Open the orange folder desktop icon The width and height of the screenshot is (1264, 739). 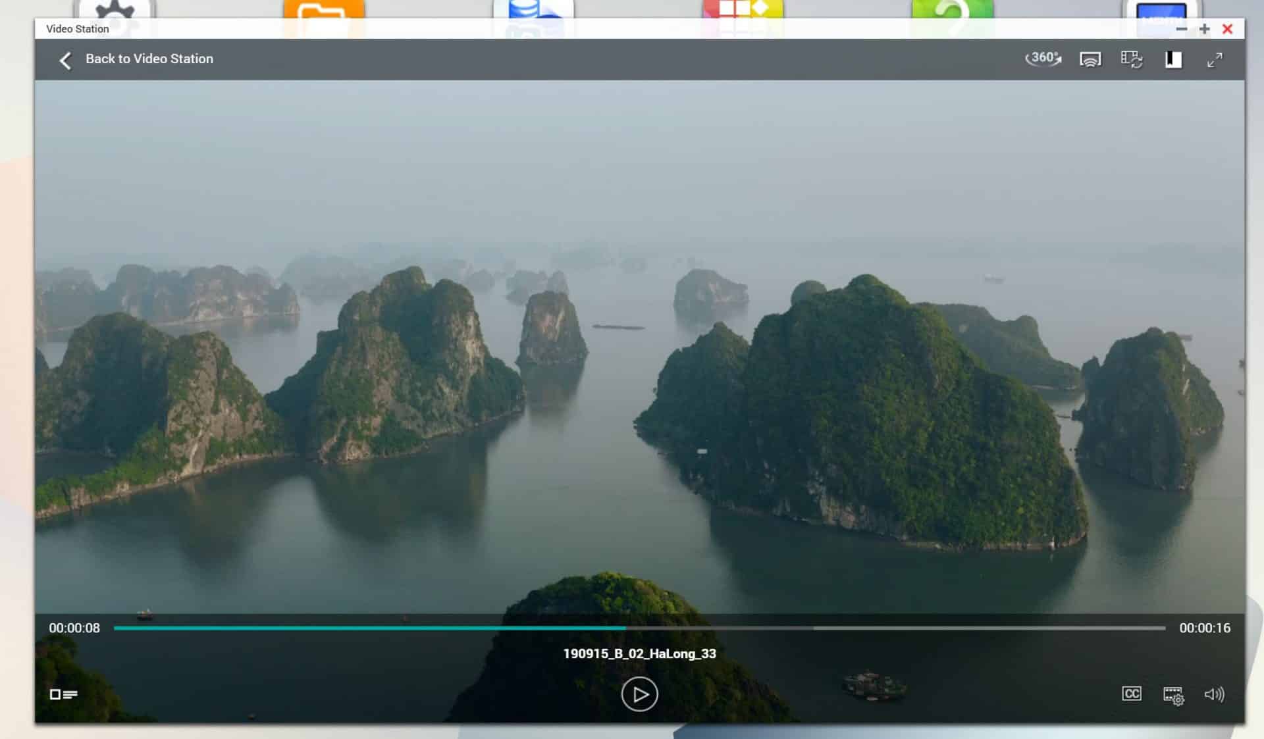click(x=324, y=9)
